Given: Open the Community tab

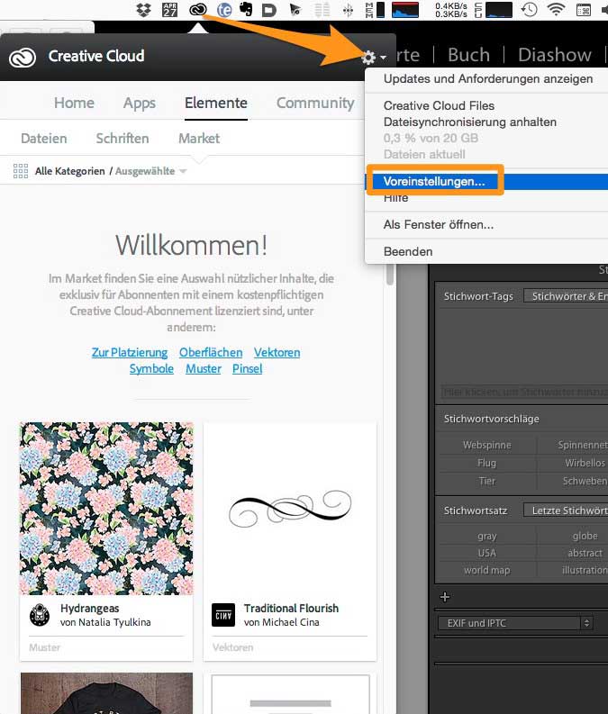Looking at the screenshot, I should pyautogui.click(x=315, y=103).
